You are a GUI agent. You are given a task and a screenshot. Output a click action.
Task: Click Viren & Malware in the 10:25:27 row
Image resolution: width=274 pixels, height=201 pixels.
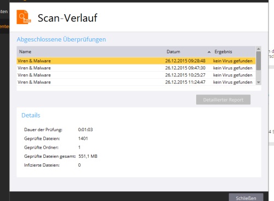pyautogui.click(x=34, y=75)
